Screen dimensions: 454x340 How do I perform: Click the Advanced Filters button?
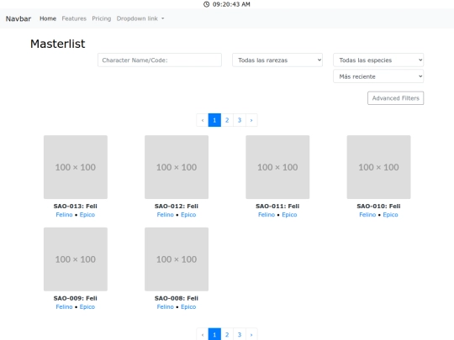coord(395,98)
